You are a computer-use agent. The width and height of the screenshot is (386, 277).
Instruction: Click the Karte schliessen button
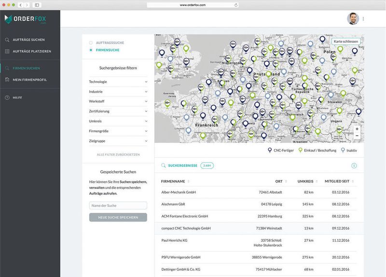click(346, 42)
